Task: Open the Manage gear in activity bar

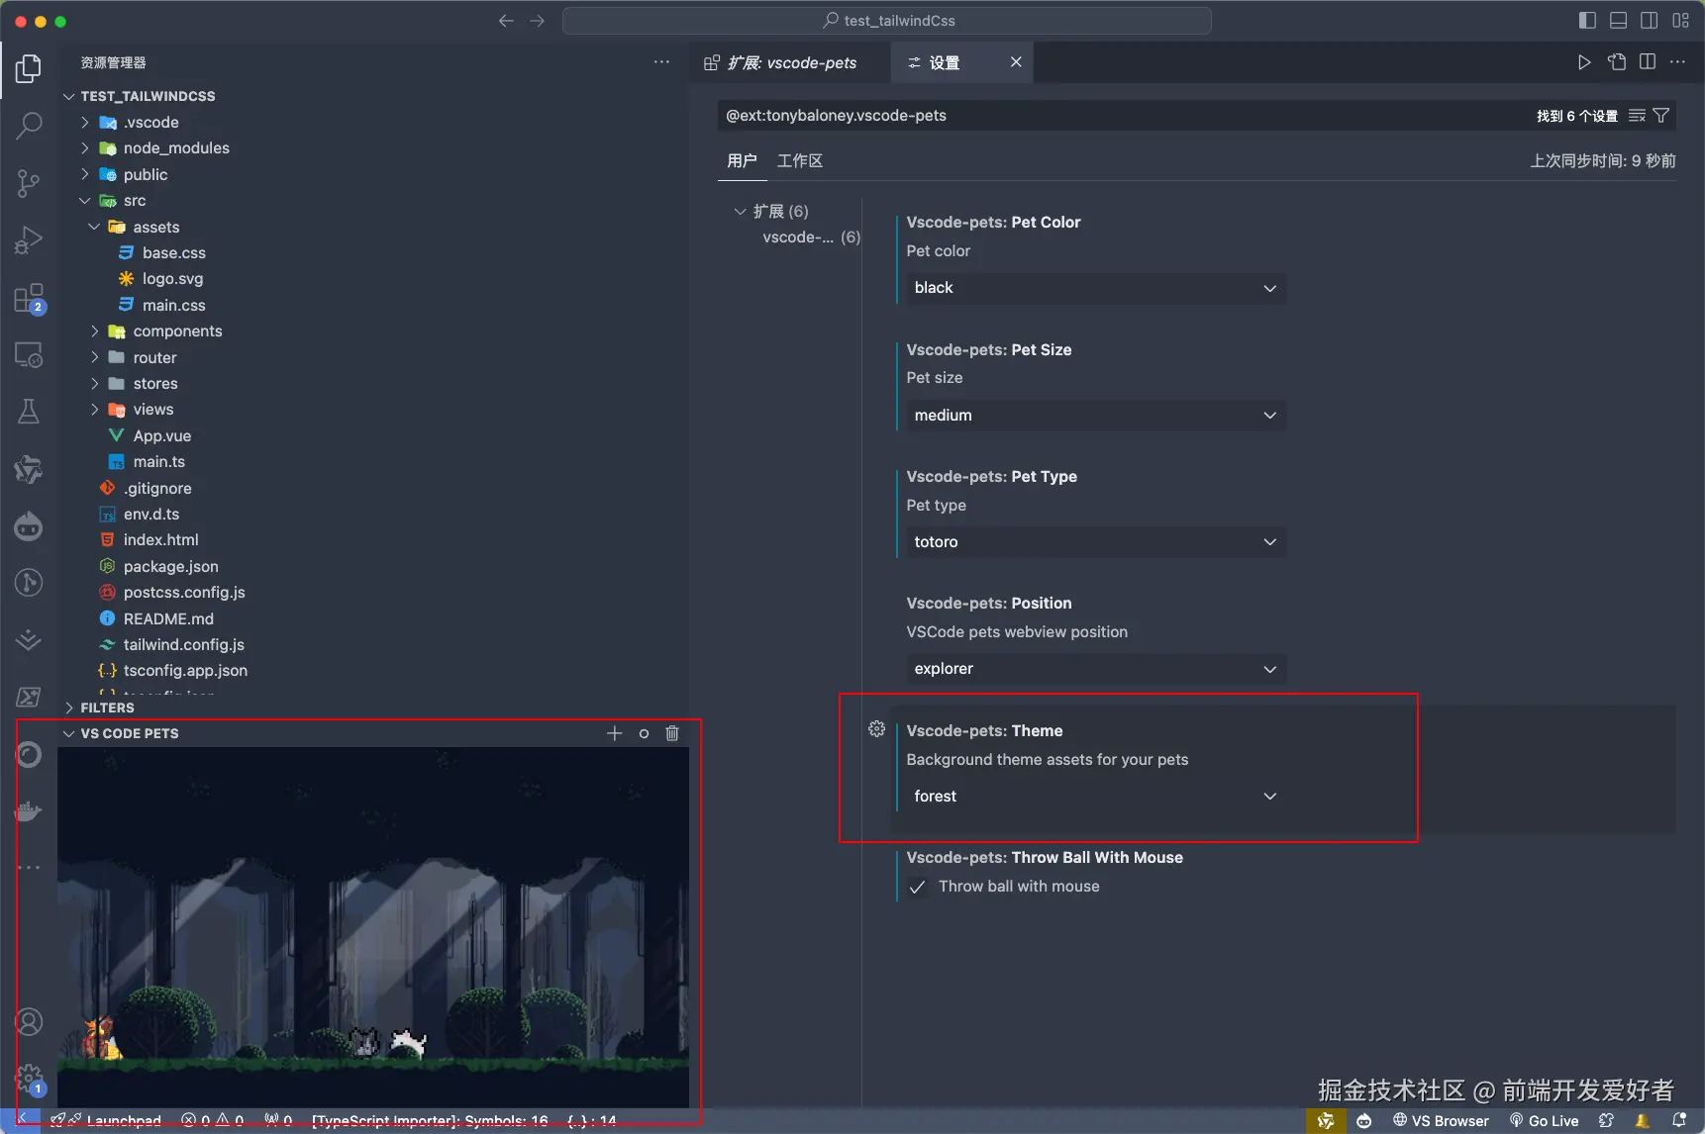Action: click(x=30, y=1079)
